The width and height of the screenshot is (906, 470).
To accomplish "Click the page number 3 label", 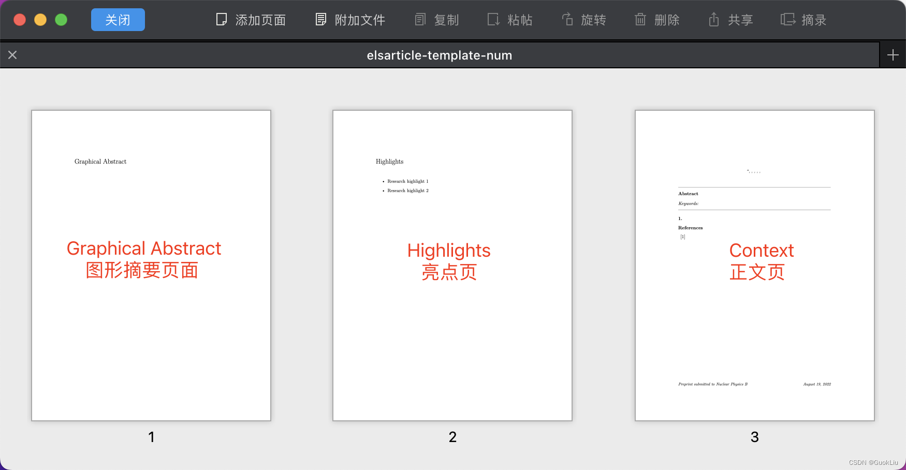I will tap(754, 436).
